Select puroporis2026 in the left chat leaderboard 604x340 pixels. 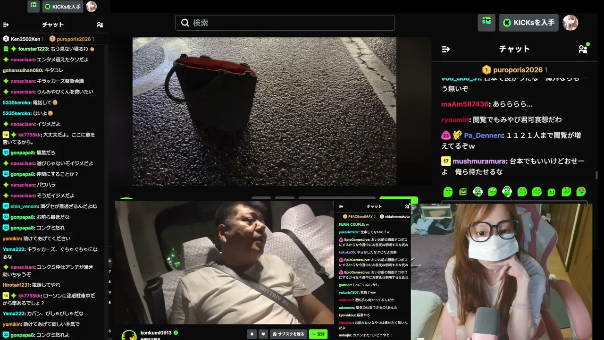[x=72, y=39]
